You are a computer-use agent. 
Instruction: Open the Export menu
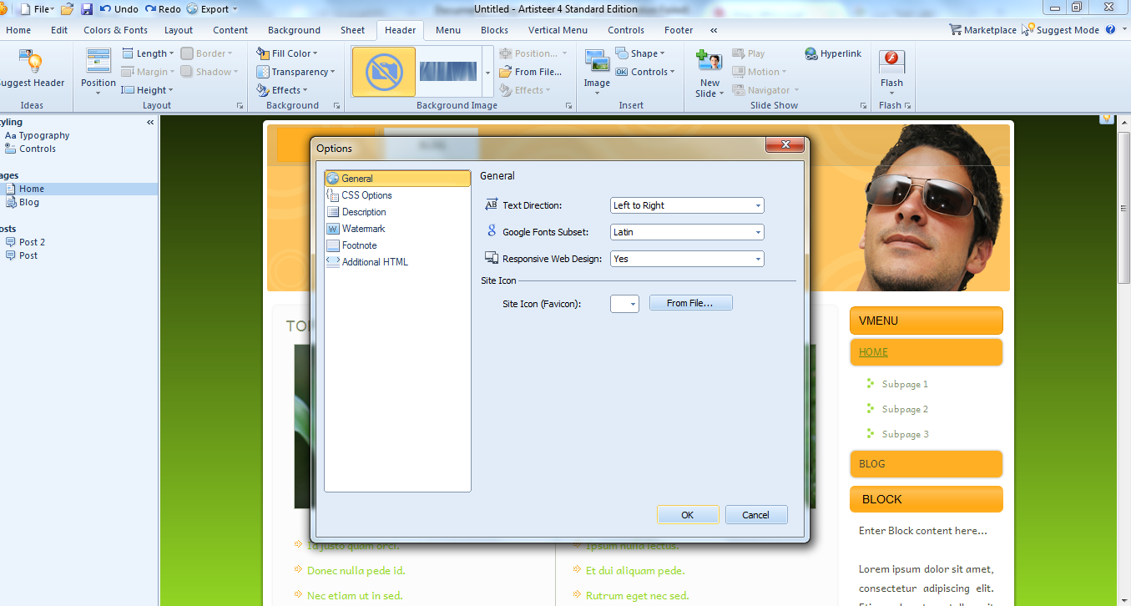pos(211,9)
